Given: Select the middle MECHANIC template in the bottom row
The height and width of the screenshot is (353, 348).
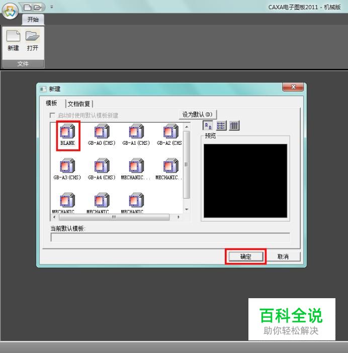Looking at the screenshot, I should (x=102, y=203).
